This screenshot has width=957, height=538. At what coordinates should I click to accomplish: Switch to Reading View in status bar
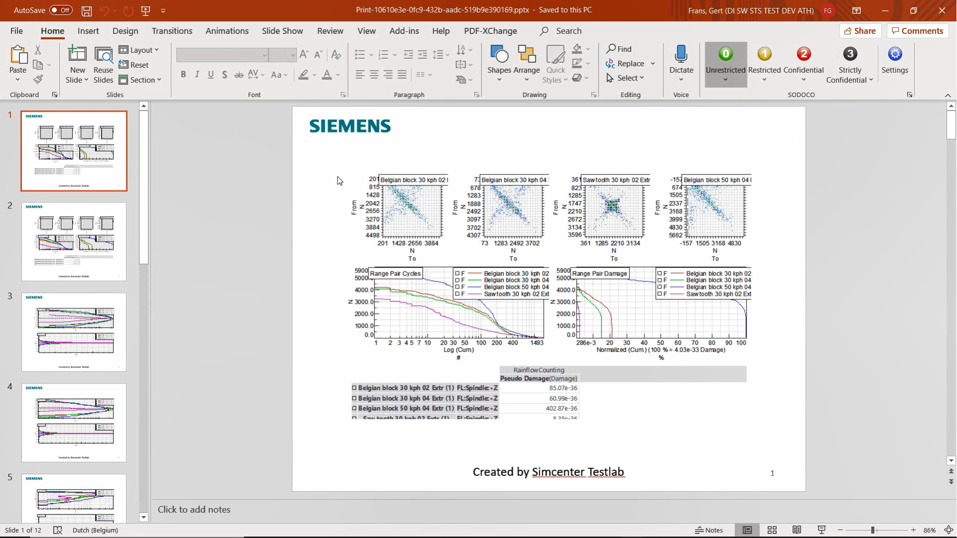(x=797, y=530)
